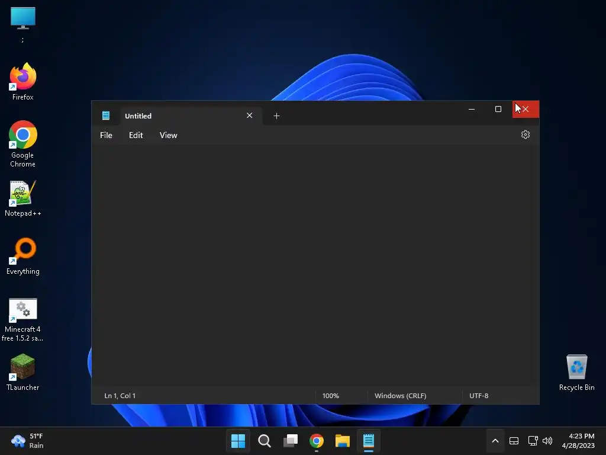Select the Minecraft 4 free shortcut

23,319
